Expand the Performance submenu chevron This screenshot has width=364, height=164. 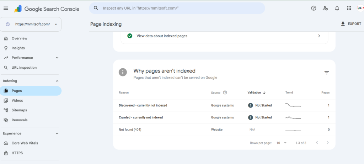pos(57,58)
